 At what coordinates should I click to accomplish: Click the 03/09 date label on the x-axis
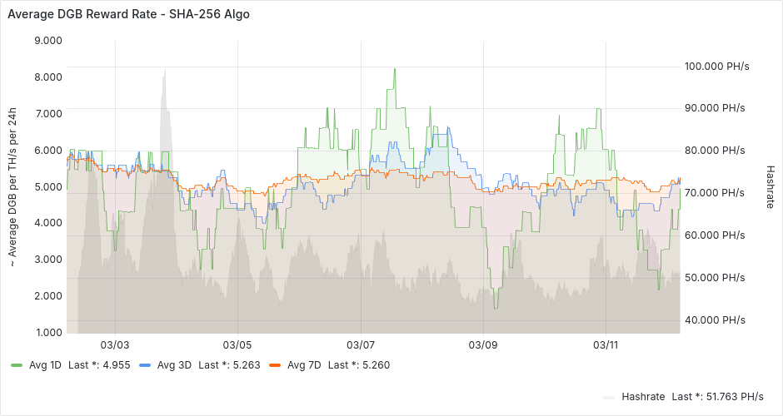click(483, 344)
